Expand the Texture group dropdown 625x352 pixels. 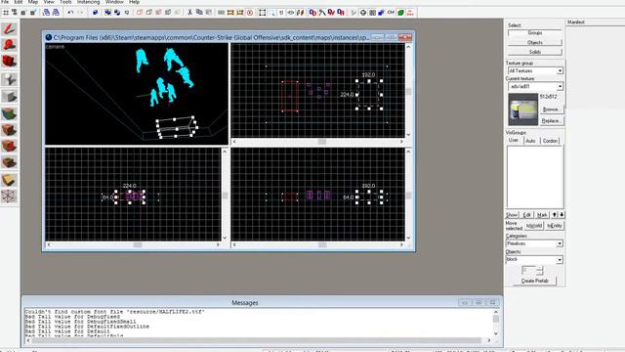[560, 71]
